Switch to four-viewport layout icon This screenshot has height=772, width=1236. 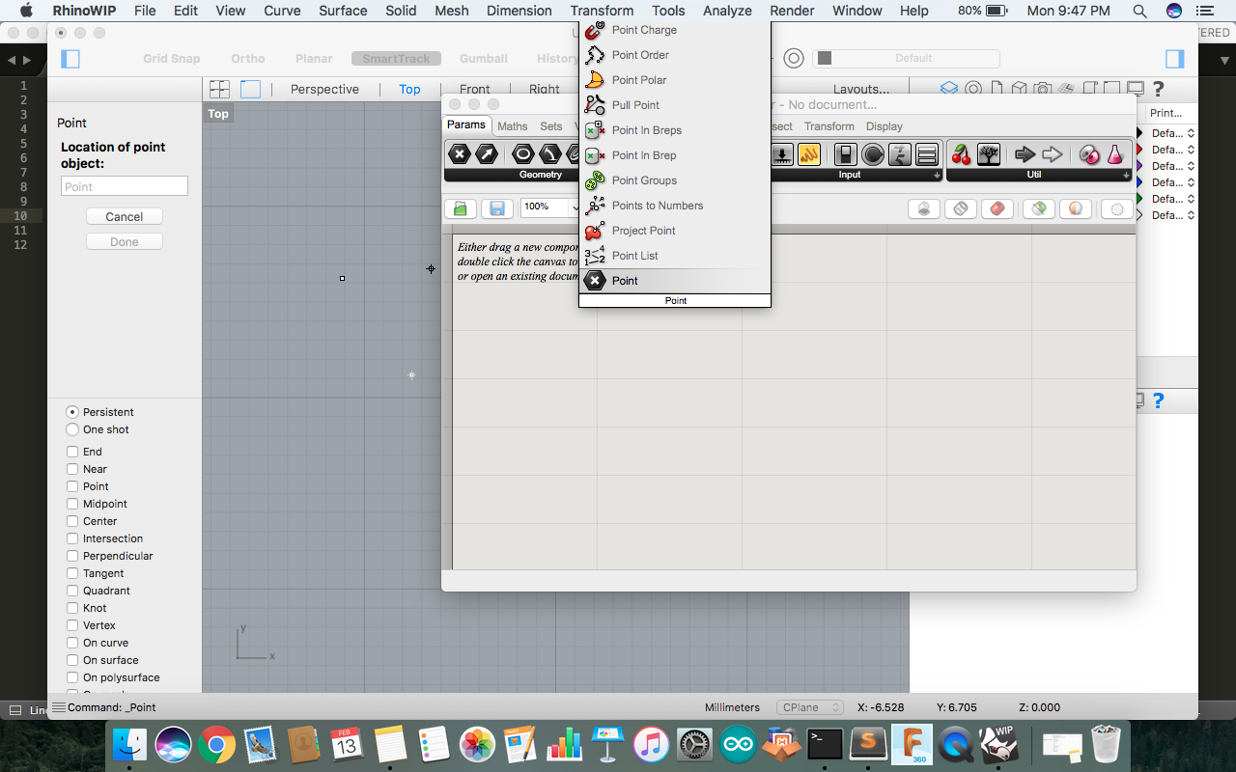coord(220,89)
